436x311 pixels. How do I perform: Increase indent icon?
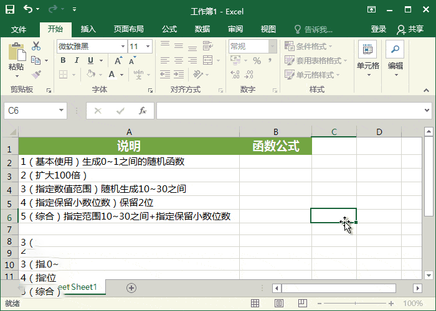point(179,74)
